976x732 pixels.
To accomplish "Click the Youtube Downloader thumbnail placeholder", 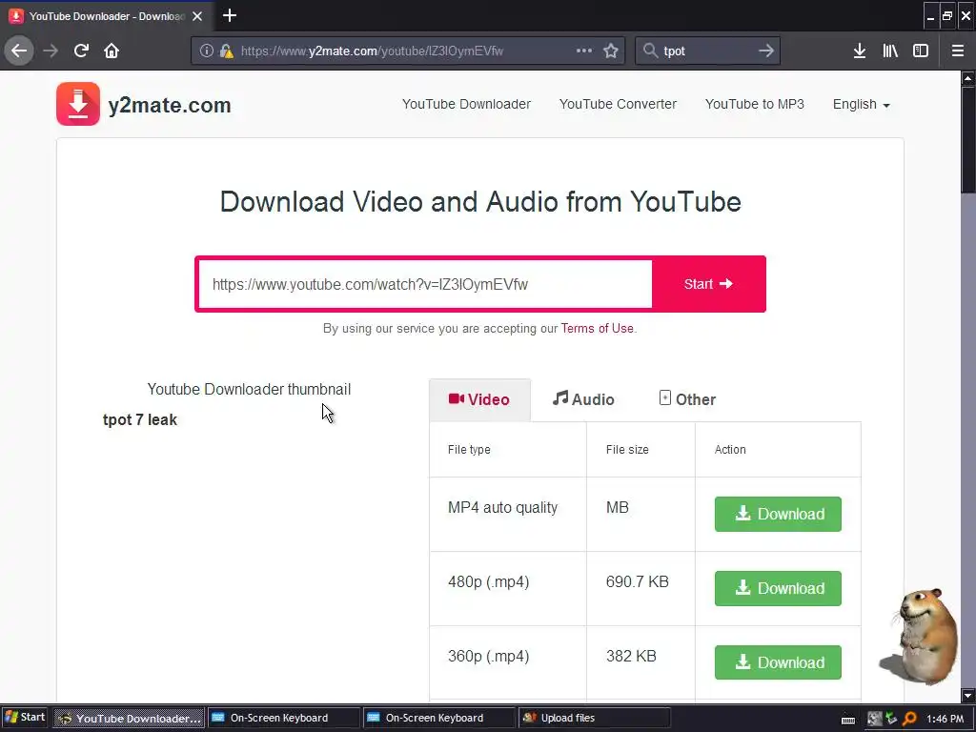I will coord(249,390).
